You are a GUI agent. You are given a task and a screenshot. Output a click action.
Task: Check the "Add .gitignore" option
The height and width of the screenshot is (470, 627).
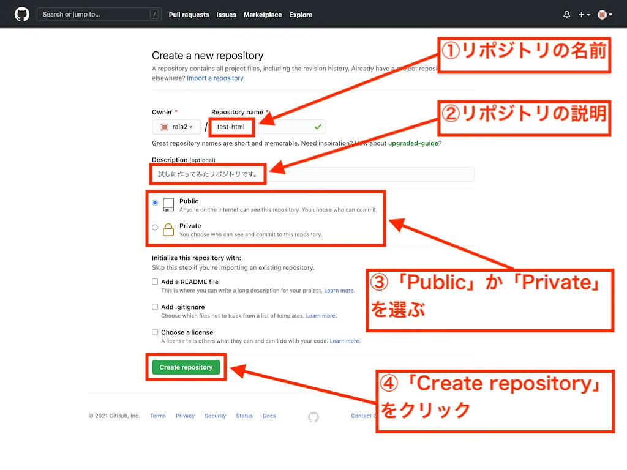point(155,307)
